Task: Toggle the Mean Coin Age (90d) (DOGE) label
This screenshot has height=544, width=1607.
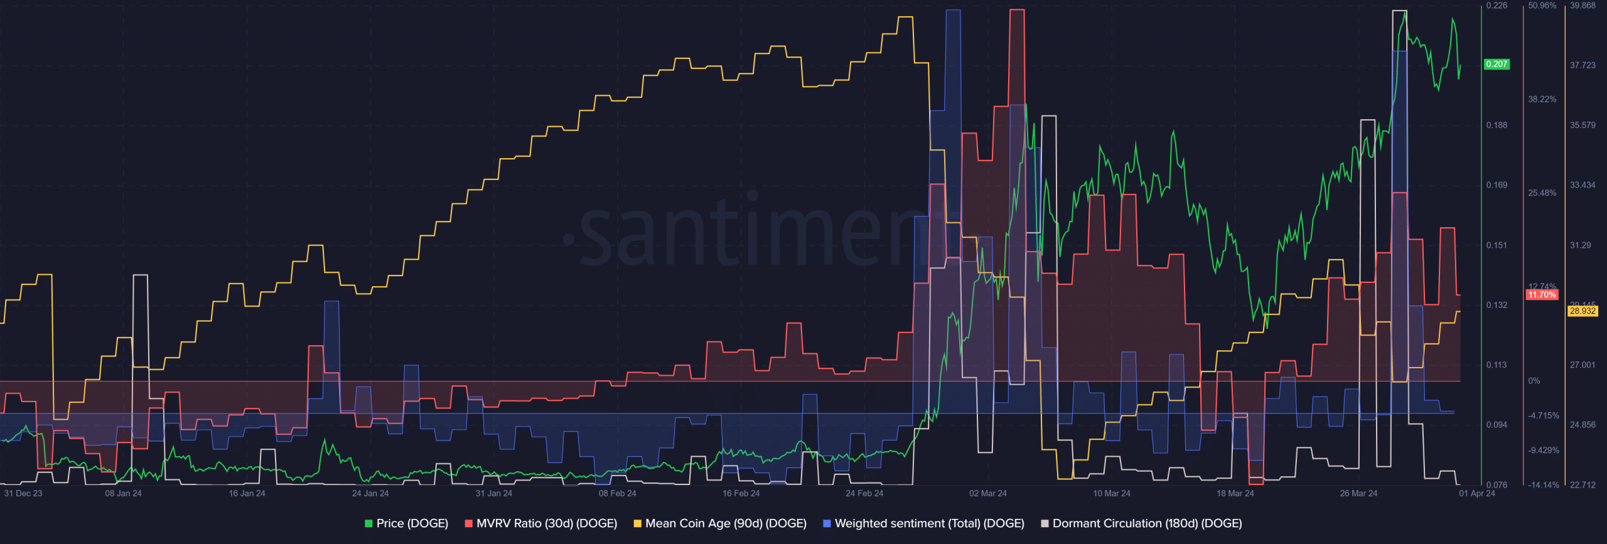Action: point(726,523)
